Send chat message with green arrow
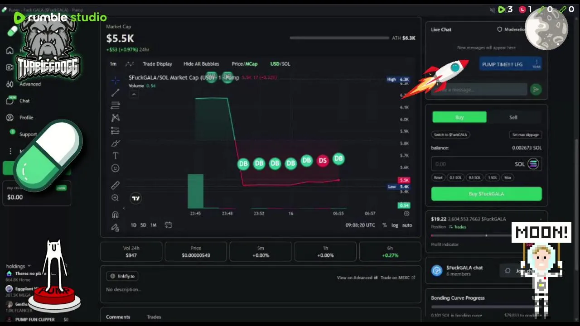 click(536, 90)
